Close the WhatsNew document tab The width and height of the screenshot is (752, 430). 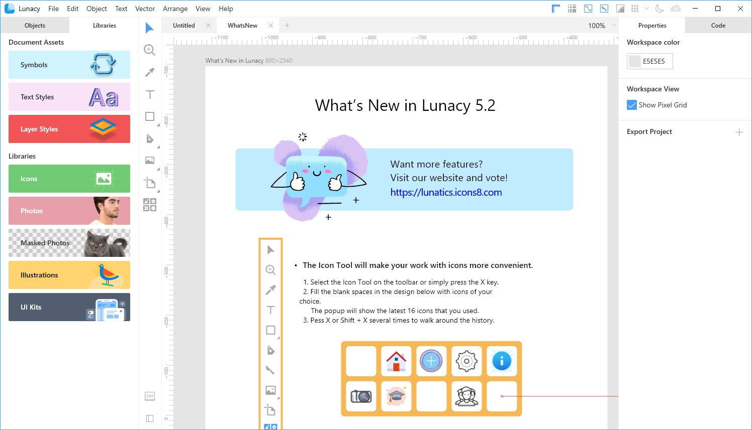coord(271,26)
